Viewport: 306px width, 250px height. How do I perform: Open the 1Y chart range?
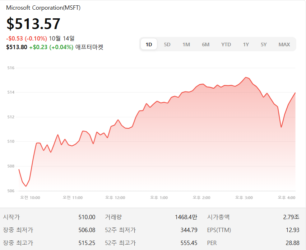pyautogui.click(x=246, y=44)
